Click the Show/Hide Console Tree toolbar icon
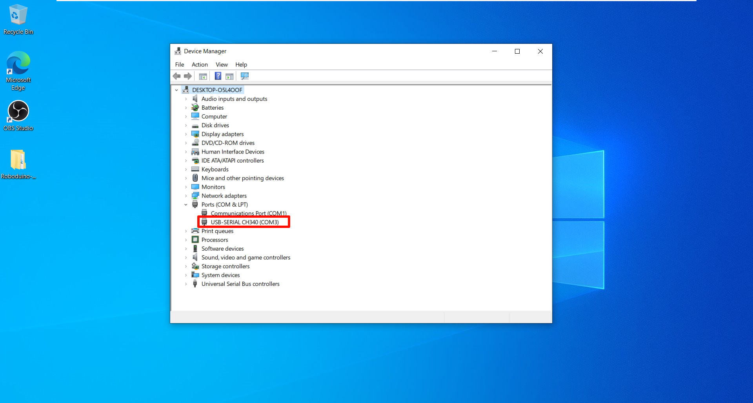Viewport: 753px width, 403px height. pyautogui.click(x=203, y=76)
